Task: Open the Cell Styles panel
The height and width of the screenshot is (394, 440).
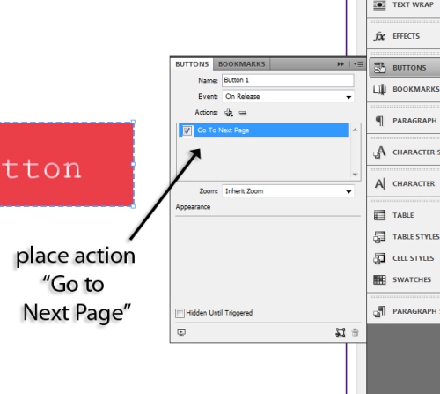Action: [x=404, y=258]
